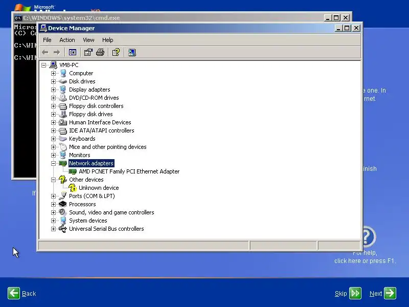Click the Floppy disk controllers icon

(x=63, y=106)
